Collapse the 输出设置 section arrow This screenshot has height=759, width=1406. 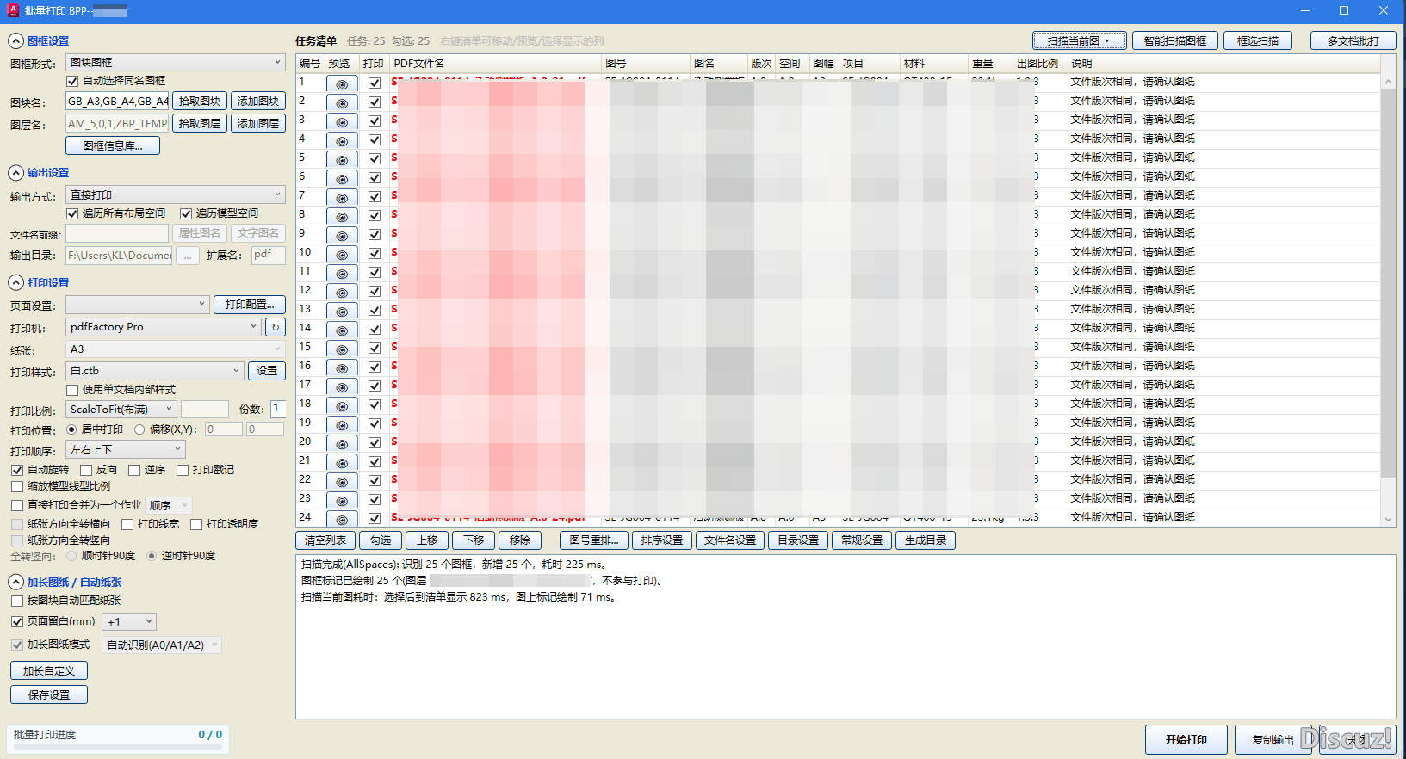15,173
